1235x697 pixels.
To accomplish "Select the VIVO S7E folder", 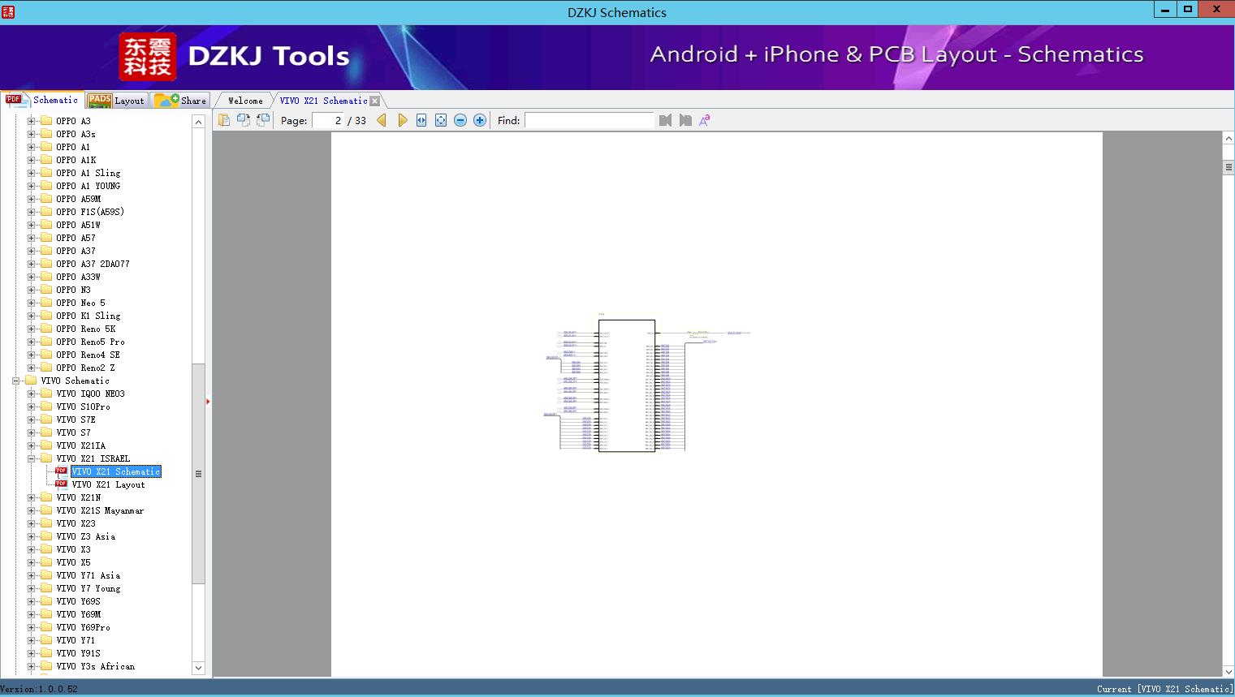I will (x=76, y=419).
